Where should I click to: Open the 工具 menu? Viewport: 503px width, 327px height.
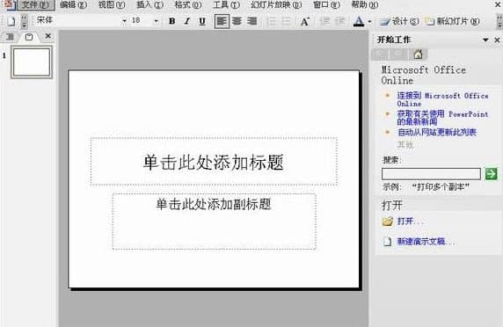227,4
